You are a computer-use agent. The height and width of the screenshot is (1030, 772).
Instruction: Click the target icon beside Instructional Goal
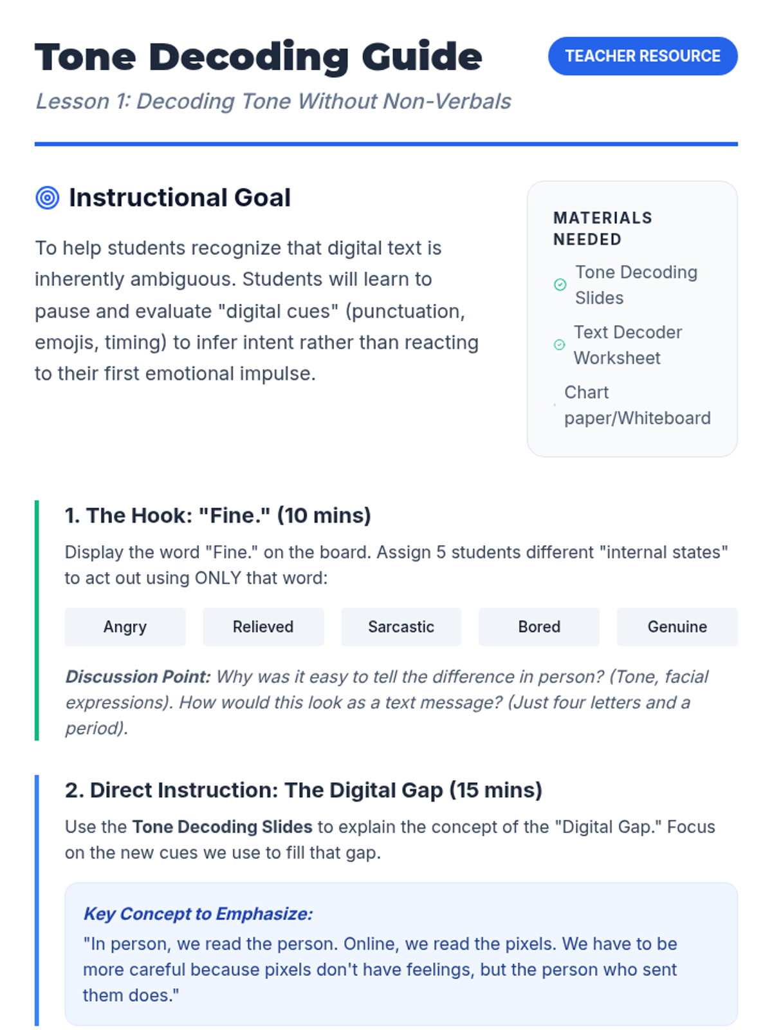(x=48, y=198)
